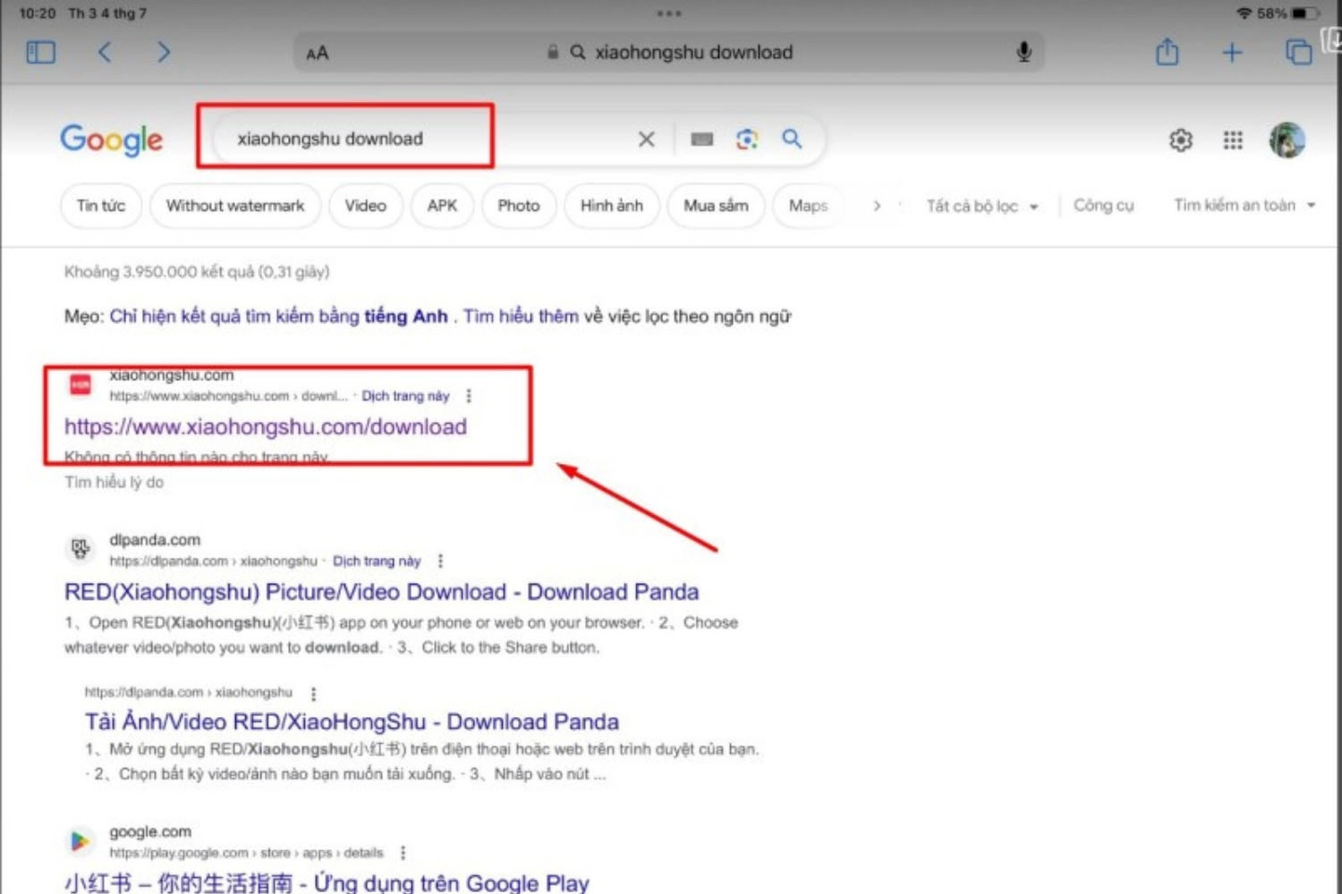
Task: Open the Safari sidebar panel icon
Action: tap(41, 52)
